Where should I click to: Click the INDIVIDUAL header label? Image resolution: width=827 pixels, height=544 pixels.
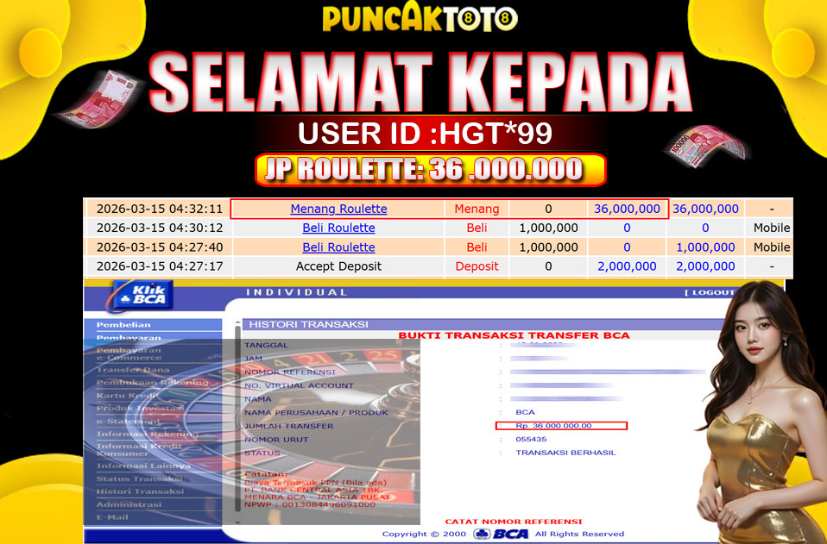tap(297, 292)
